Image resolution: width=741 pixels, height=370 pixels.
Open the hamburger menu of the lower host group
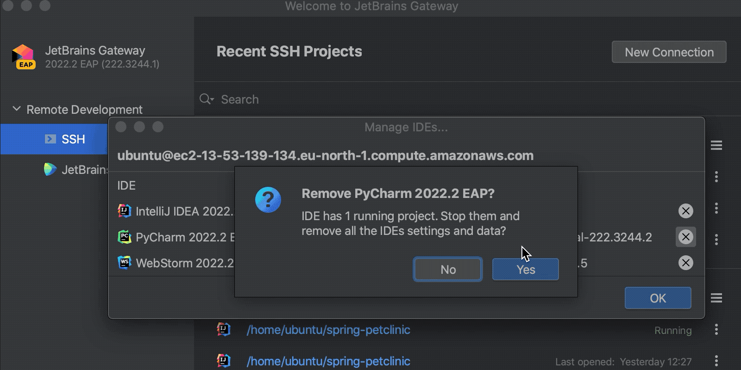(716, 298)
